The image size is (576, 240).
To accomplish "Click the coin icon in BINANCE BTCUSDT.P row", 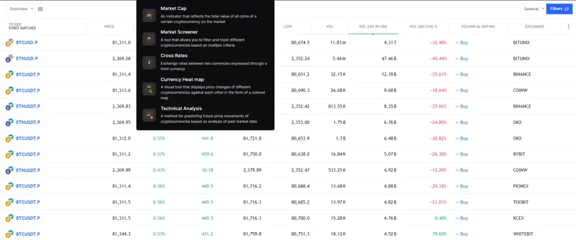I will [9, 75].
